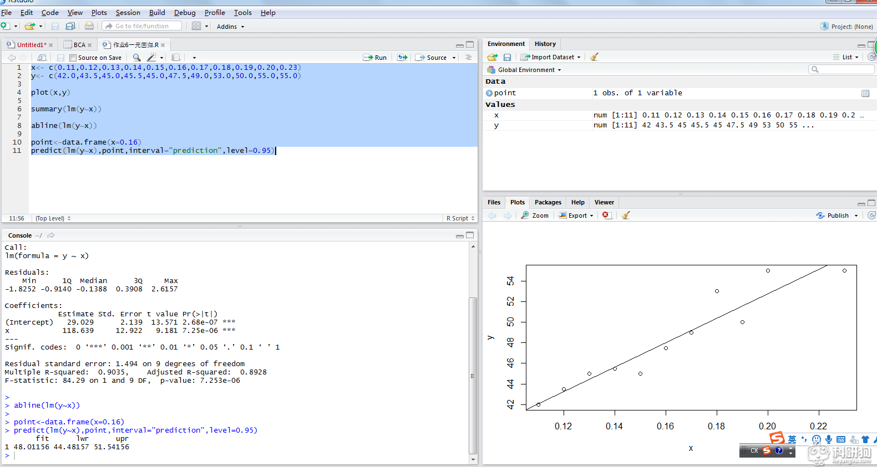The height and width of the screenshot is (467, 877).
Task: Clear environment objects with the broom icon
Action: click(594, 57)
